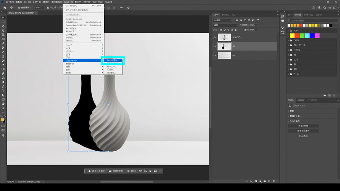This screenshot has height=191, width=340.
Task: Select the yellow RGB swatch
Action: coord(292,36)
